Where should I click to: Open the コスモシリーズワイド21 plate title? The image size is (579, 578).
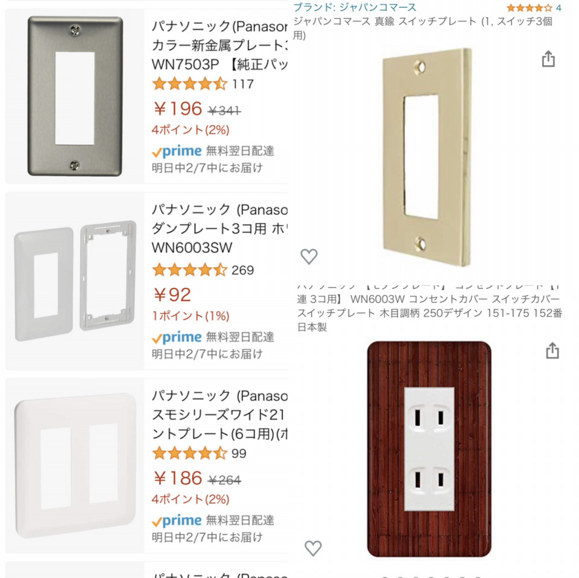[x=220, y=414]
